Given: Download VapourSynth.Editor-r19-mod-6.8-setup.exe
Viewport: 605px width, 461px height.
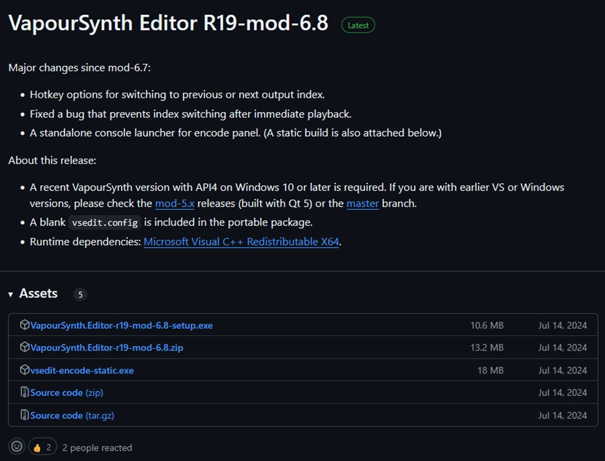Looking at the screenshot, I should (x=121, y=325).
